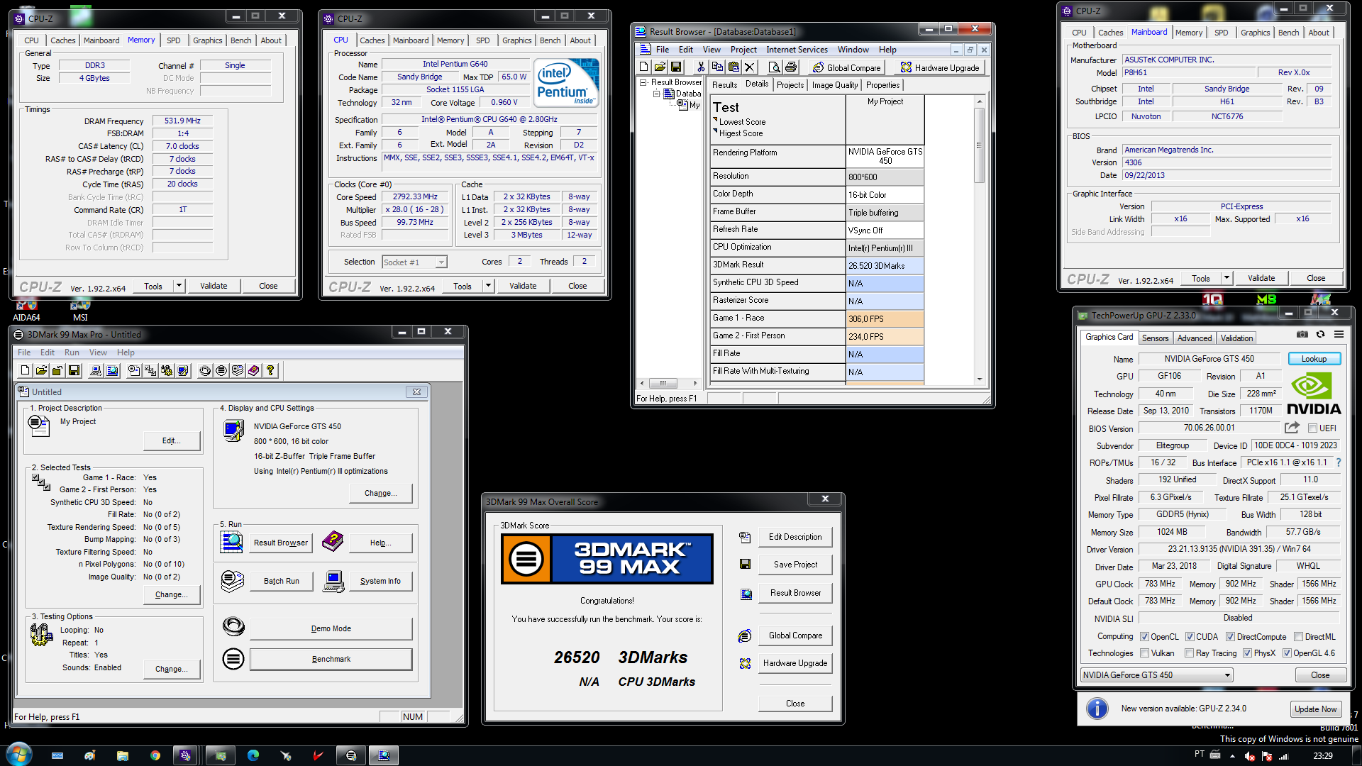Click the scissors cut icon in Result Browser
This screenshot has height=766, width=1362.
pos(701,67)
